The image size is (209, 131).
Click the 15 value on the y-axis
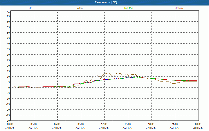(8, 71)
